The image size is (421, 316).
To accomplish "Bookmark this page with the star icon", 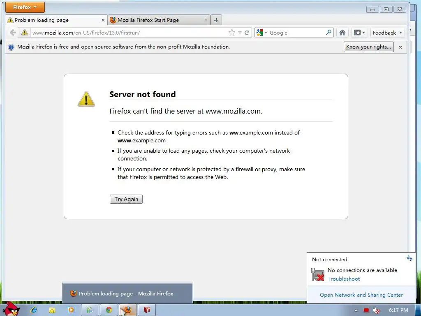I will [x=232, y=33].
